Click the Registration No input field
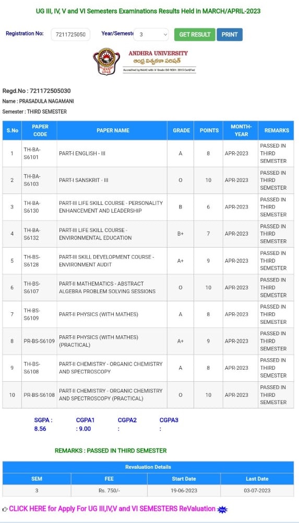This screenshot has width=299, height=523. pos(70,34)
